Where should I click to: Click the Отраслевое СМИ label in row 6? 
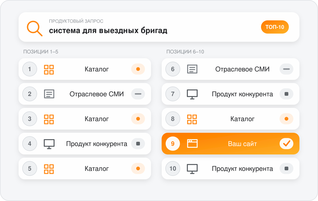pyautogui.click(x=242, y=69)
